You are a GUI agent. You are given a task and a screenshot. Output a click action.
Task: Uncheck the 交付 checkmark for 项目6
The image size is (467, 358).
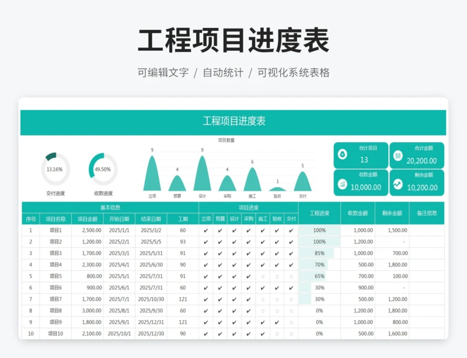291,288
